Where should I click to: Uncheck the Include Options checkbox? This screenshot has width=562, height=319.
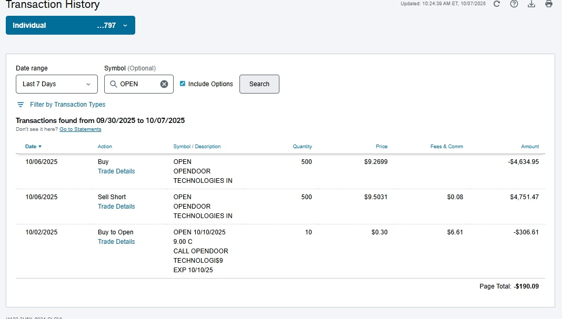[x=183, y=84]
